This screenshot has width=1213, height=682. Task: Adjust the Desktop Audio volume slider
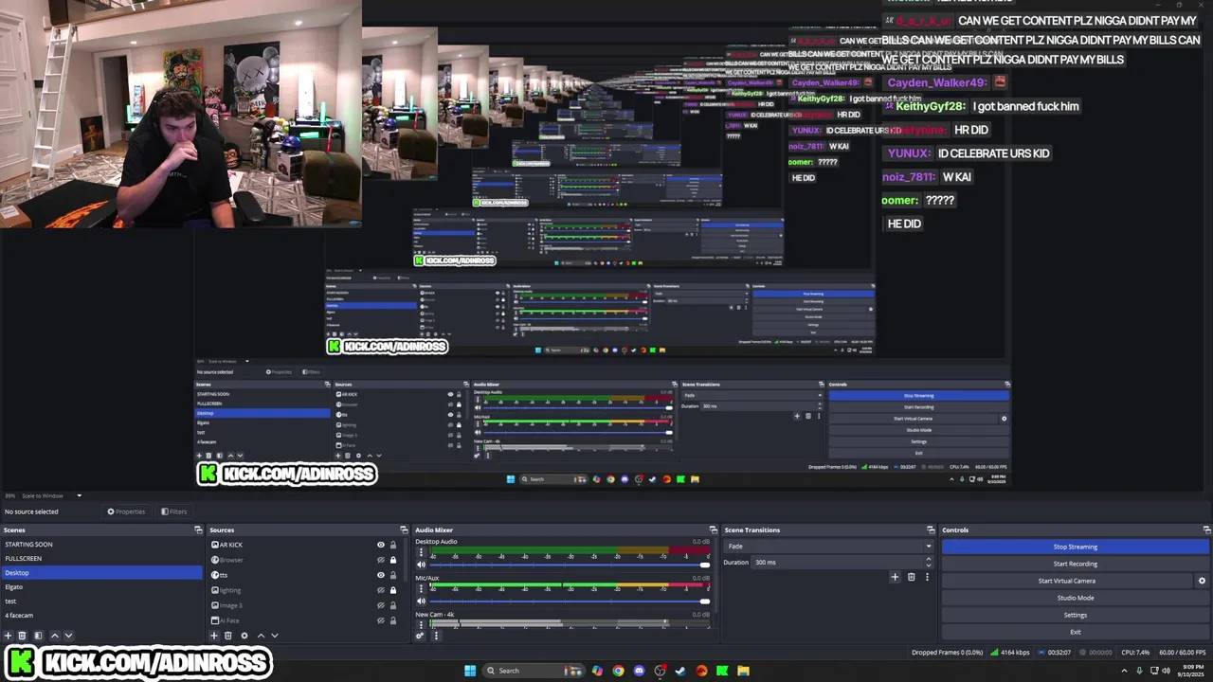click(x=570, y=565)
